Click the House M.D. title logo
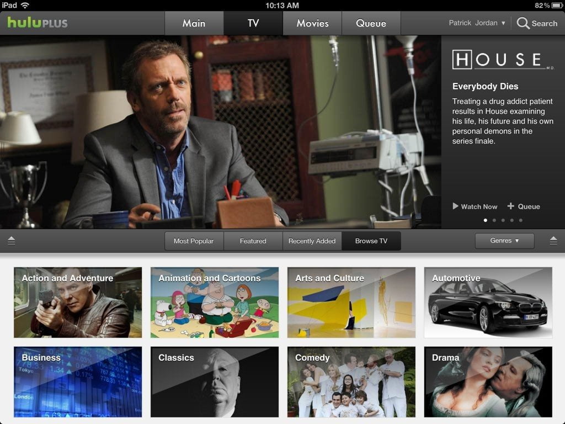This screenshot has width=565, height=424. (x=503, y=60)
